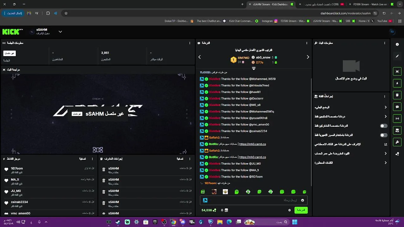The height and width of the screenshot is (227, 404).
Task: Click trash icon on first sSAHM moderator action
Action: tap(104, 170)
